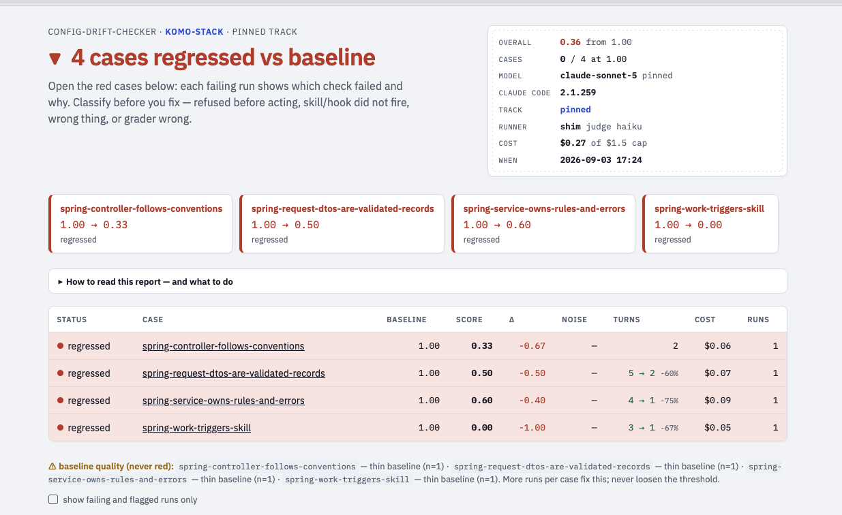Select the red down-triangle in the headline
This screenshot has height=515, width=842.
(55, 59)
